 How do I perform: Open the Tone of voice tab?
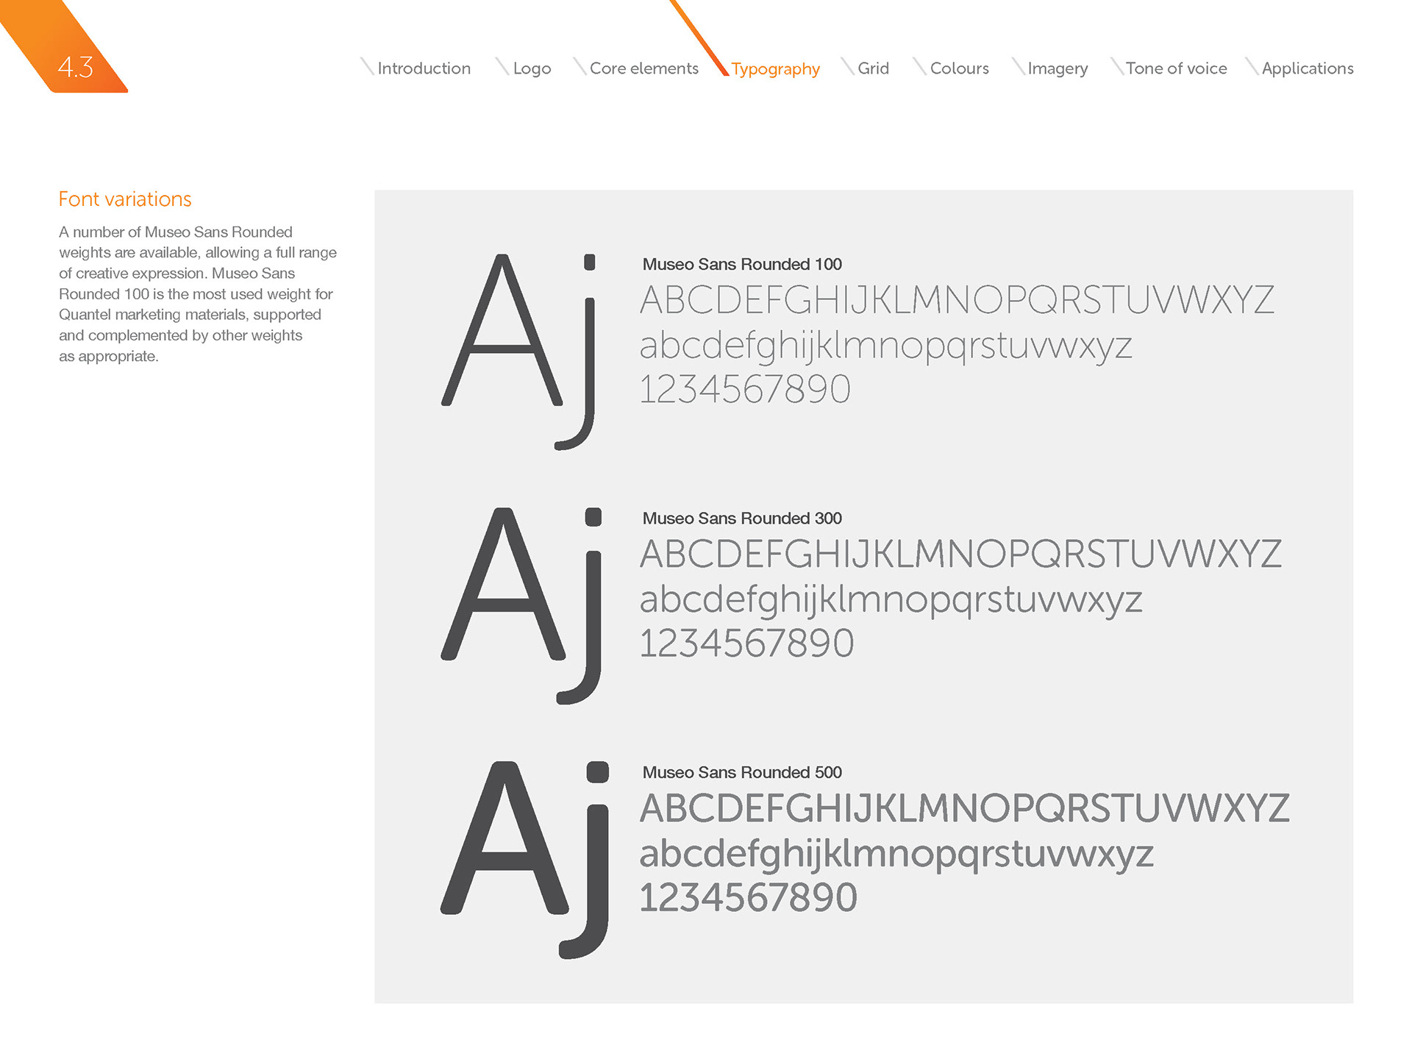click(x=1176, y=68)
